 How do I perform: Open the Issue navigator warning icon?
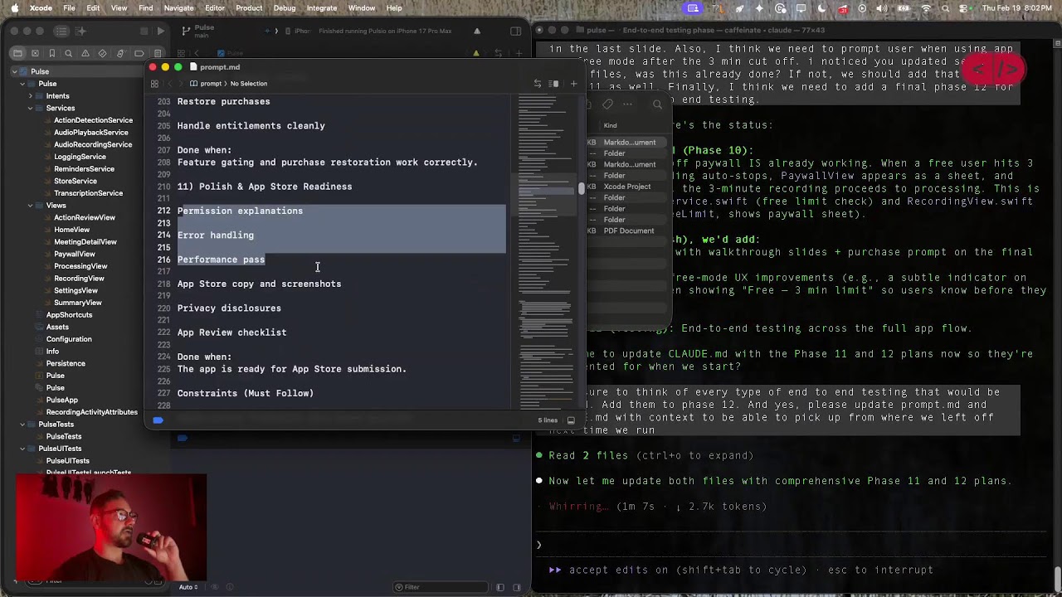point(85,53)
